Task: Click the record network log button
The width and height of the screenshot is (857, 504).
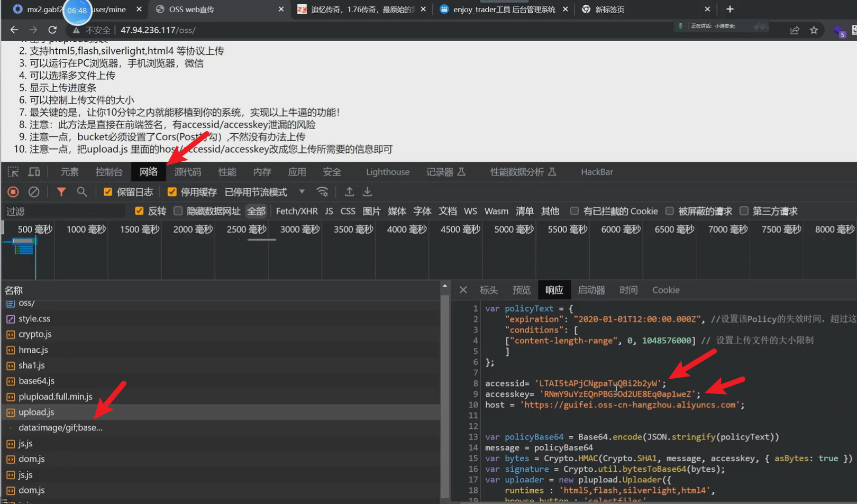Action: [x=13, y=192]
